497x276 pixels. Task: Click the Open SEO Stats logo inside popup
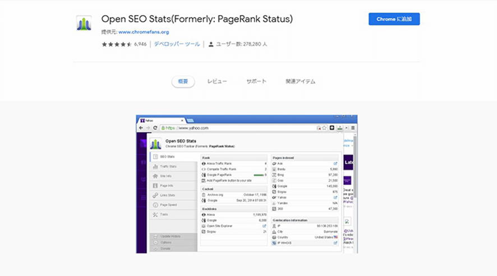(x=155, y=144)
